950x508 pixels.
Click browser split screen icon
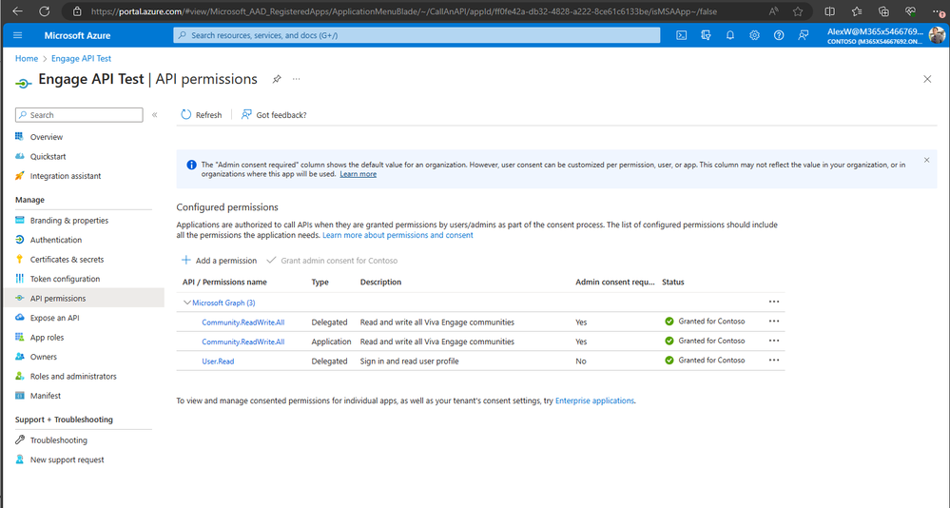tap(830, 10)
